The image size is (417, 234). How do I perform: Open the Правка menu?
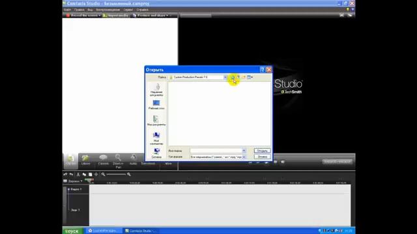pyautogui.click(x=79, y=10)
